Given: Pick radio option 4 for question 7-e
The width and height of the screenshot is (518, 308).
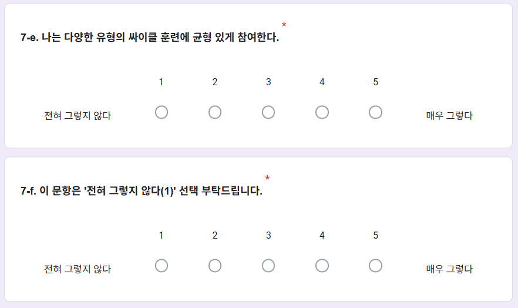Looking at the screenshot, I should pos(322,112).
